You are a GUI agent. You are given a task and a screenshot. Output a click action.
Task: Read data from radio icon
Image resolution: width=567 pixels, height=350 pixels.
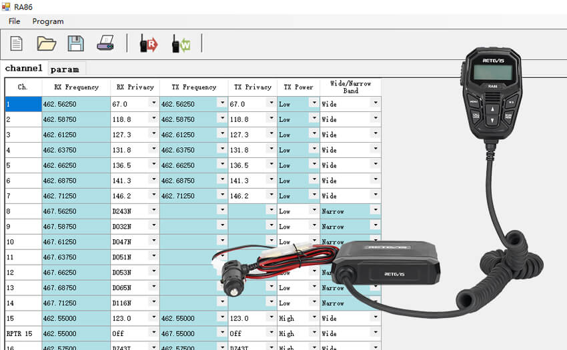149,43
